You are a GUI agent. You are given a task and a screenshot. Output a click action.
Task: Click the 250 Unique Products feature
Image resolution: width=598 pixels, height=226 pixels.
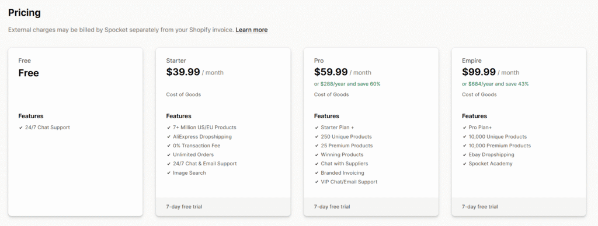pyautogui.click(x=346, y=136)
